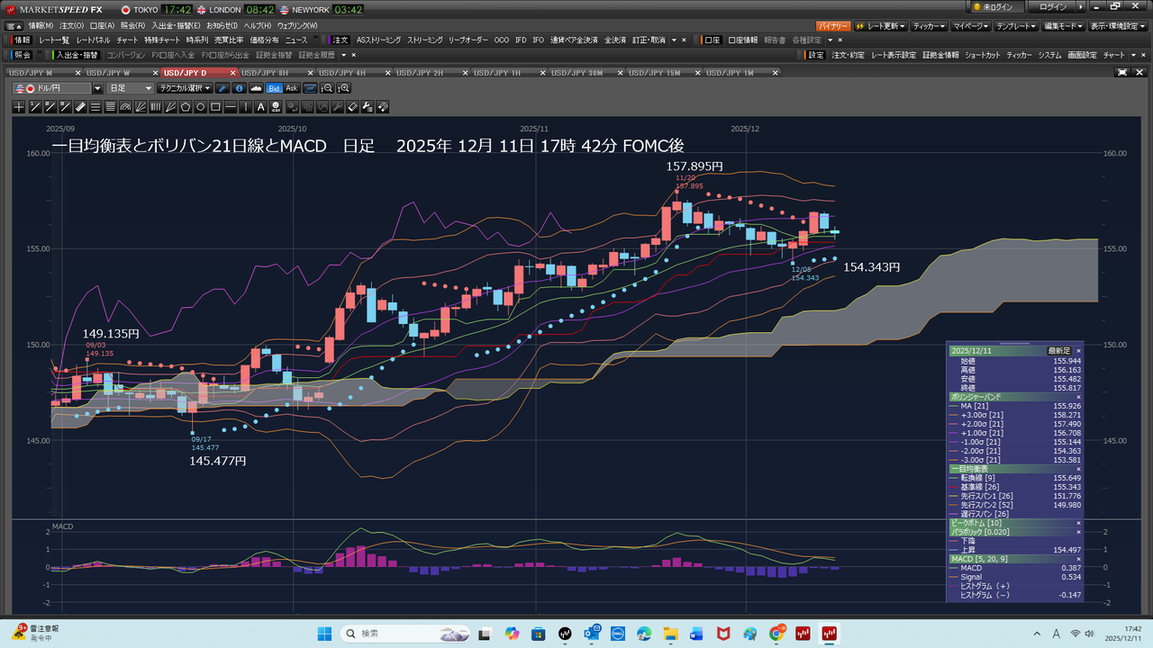1153x648 pixels.
Task: Click the horizontal zoom-out magnifier icon
Action: click(327, 88)
